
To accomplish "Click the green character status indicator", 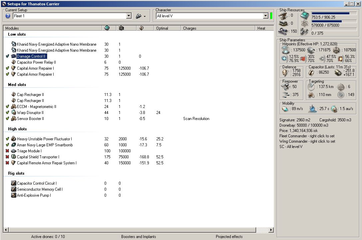I will coord(271,16).
